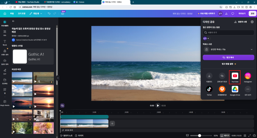This screenshot has width=257, height=138.
Task: Open Canva Creative Studio content link
Action: tap(32, 40)
